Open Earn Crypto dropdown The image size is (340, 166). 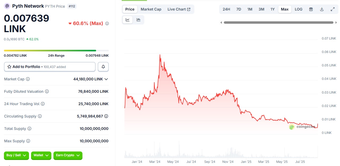68,155
